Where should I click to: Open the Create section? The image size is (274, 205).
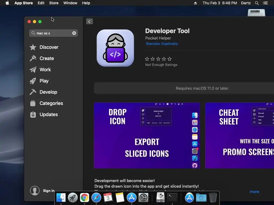click(x=47, y=58)
